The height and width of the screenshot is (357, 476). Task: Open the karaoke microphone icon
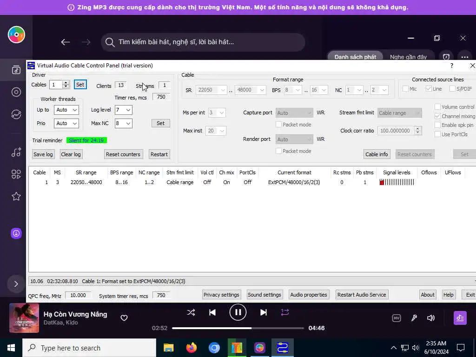pos(414,318)
